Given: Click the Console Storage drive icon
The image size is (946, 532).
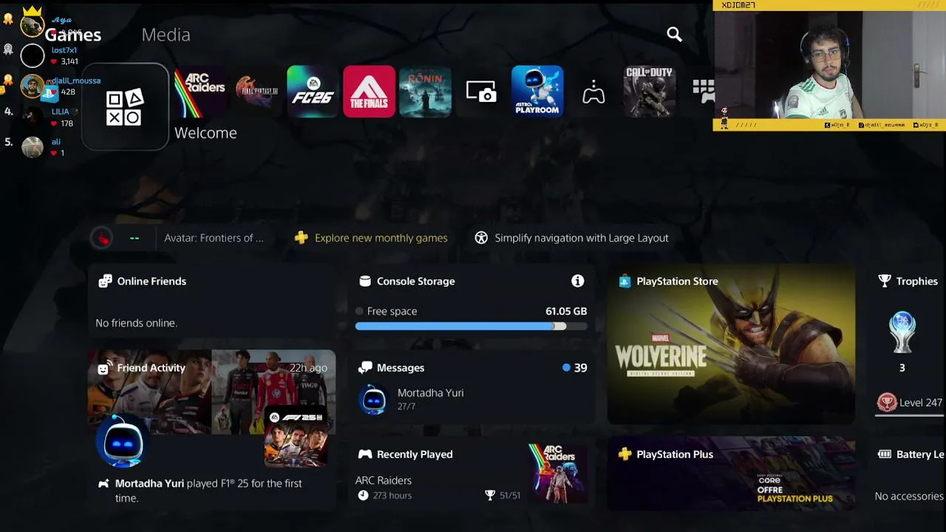Looking at the screenshot, I should point(364,281).
